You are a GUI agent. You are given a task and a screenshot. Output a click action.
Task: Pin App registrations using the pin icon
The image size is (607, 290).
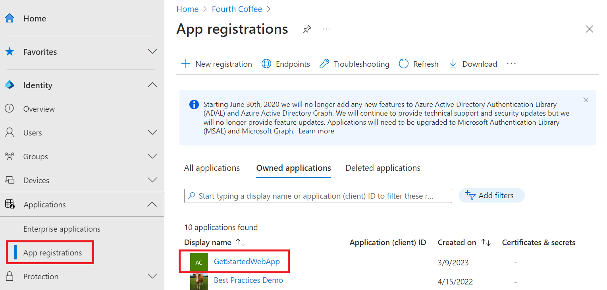tap(306, 29)
